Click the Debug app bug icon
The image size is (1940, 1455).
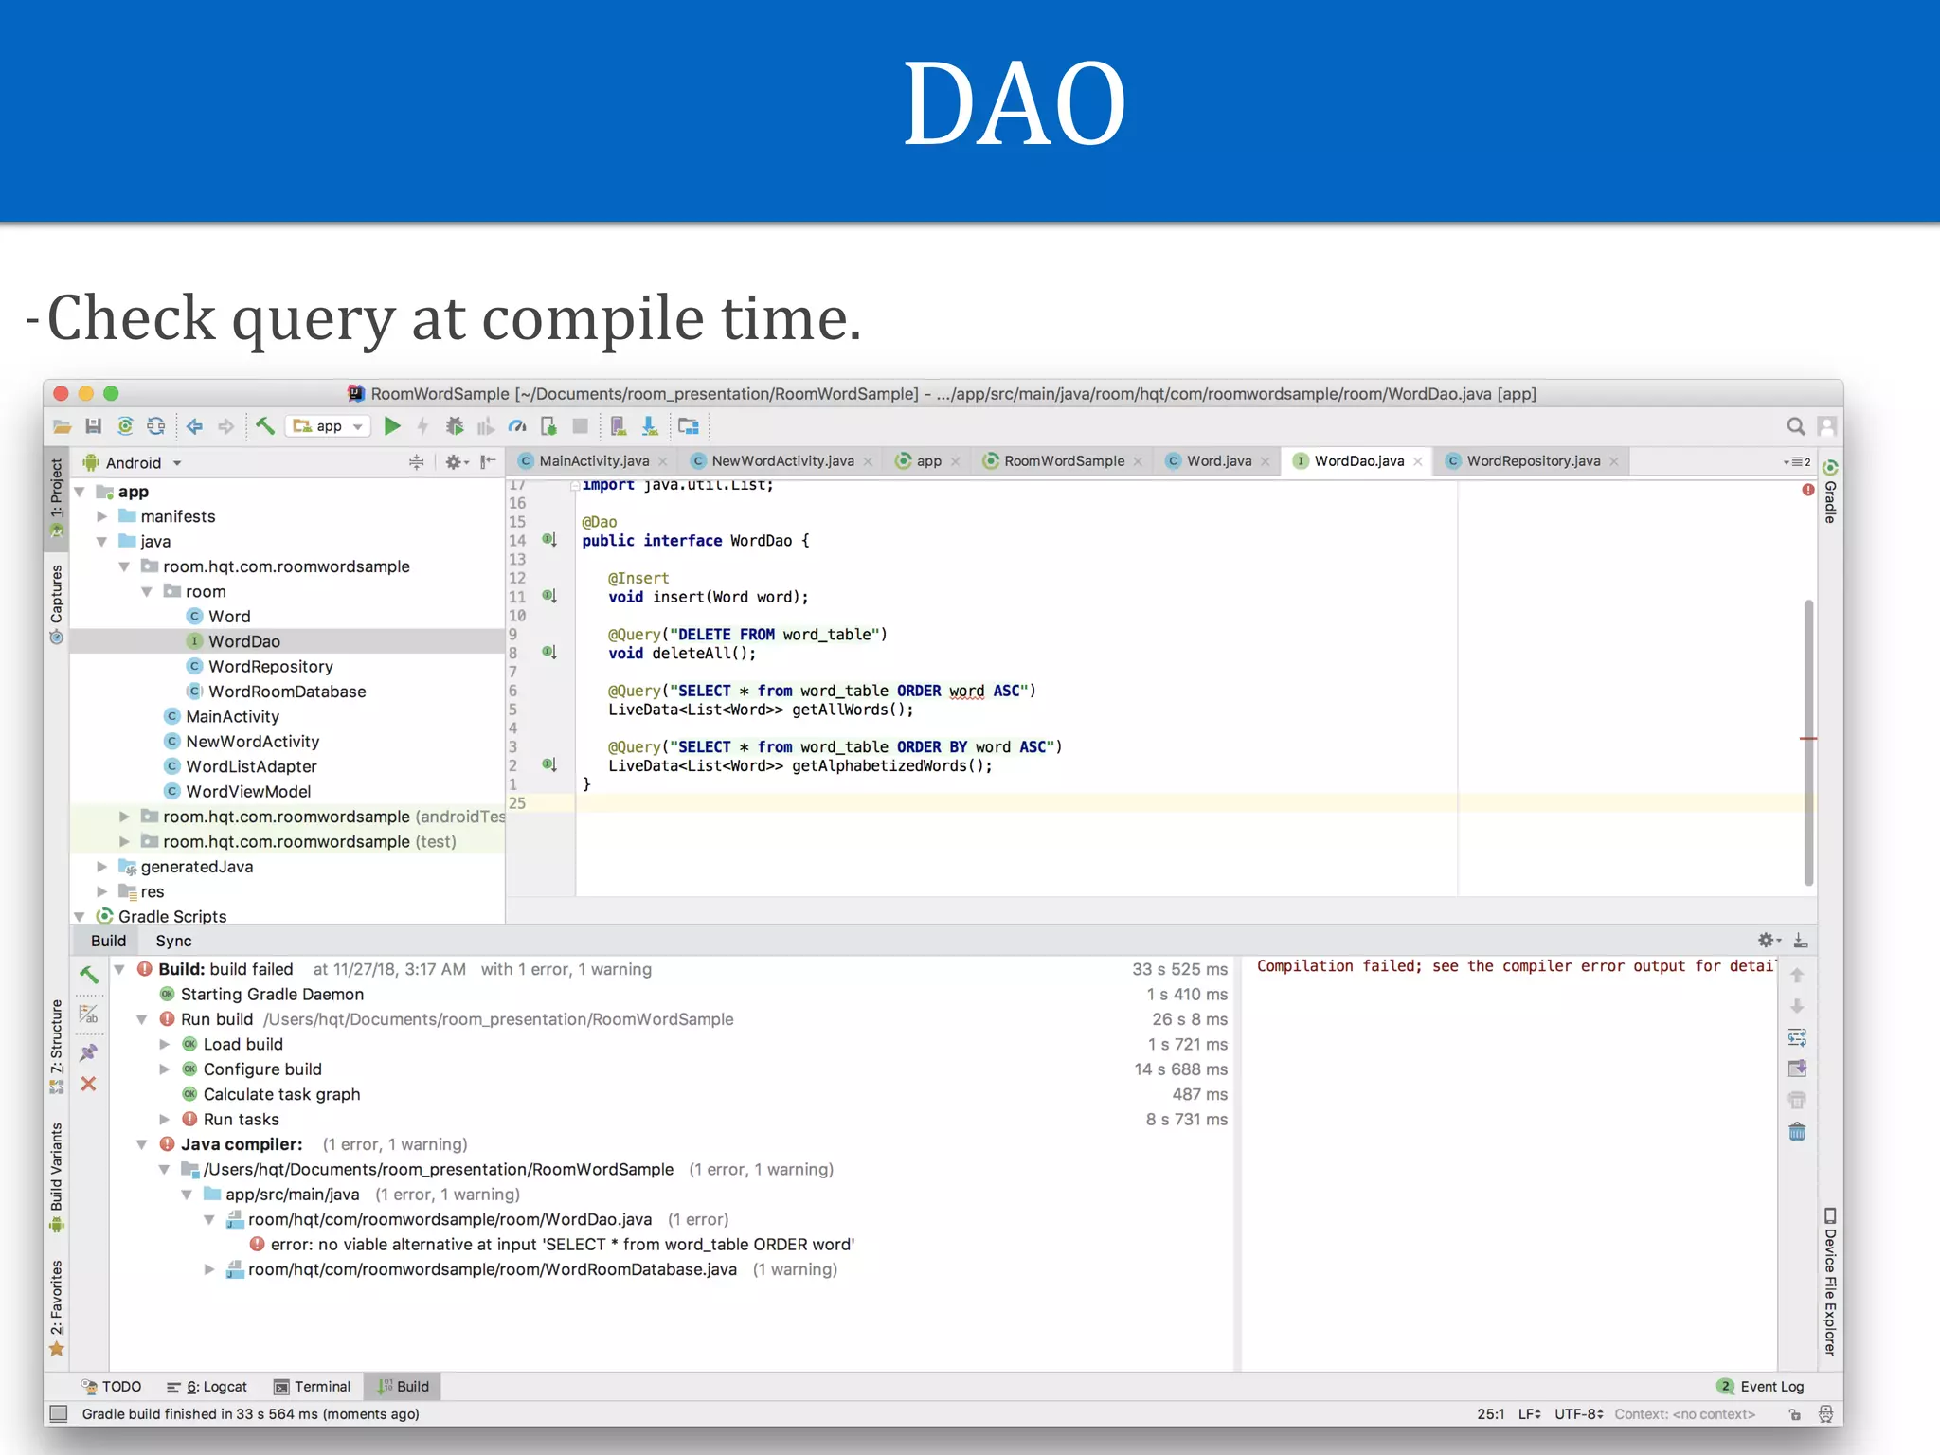point(455,426)
